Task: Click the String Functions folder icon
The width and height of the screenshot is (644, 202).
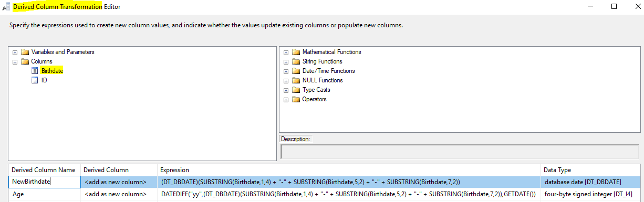Action: (296, 62)
